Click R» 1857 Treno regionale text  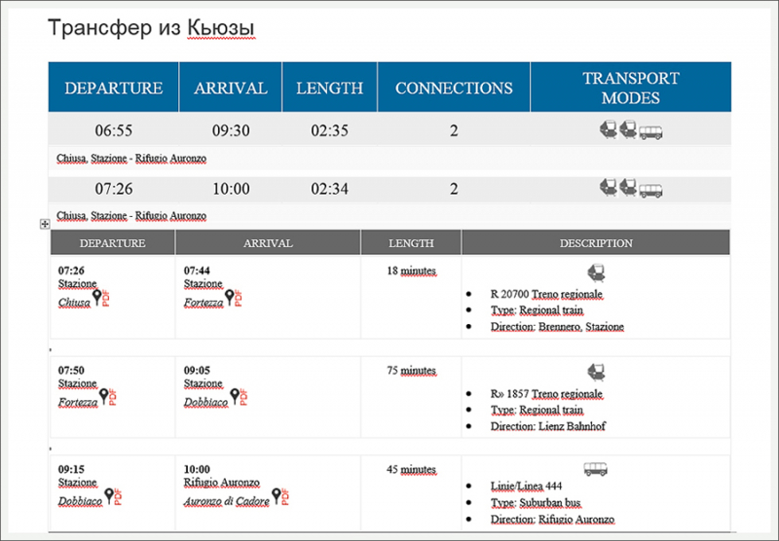click(546, 394)
